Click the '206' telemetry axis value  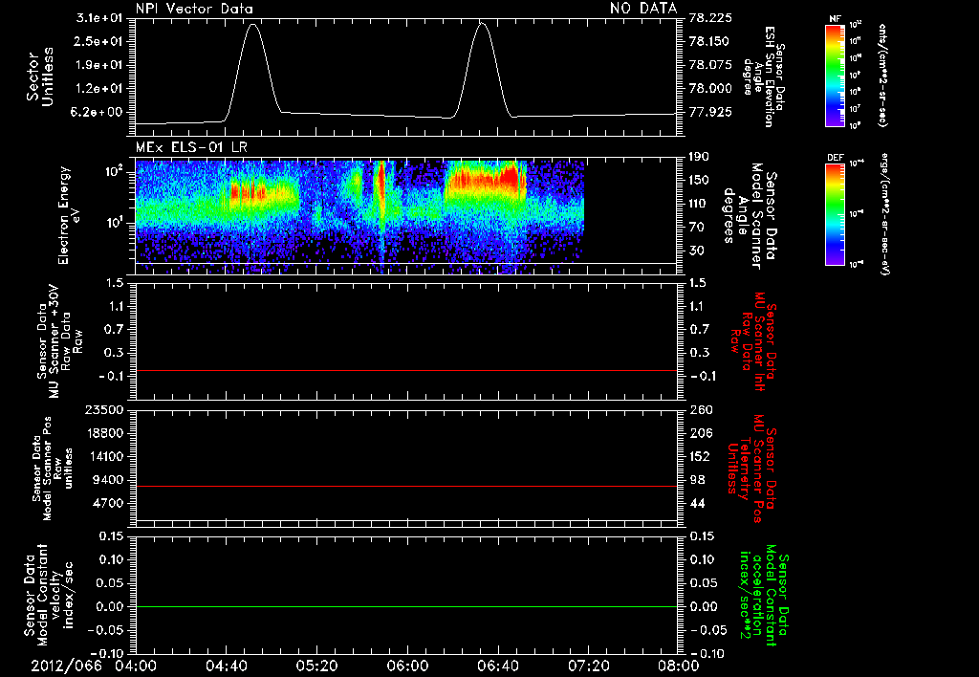(x=701, y=433)
